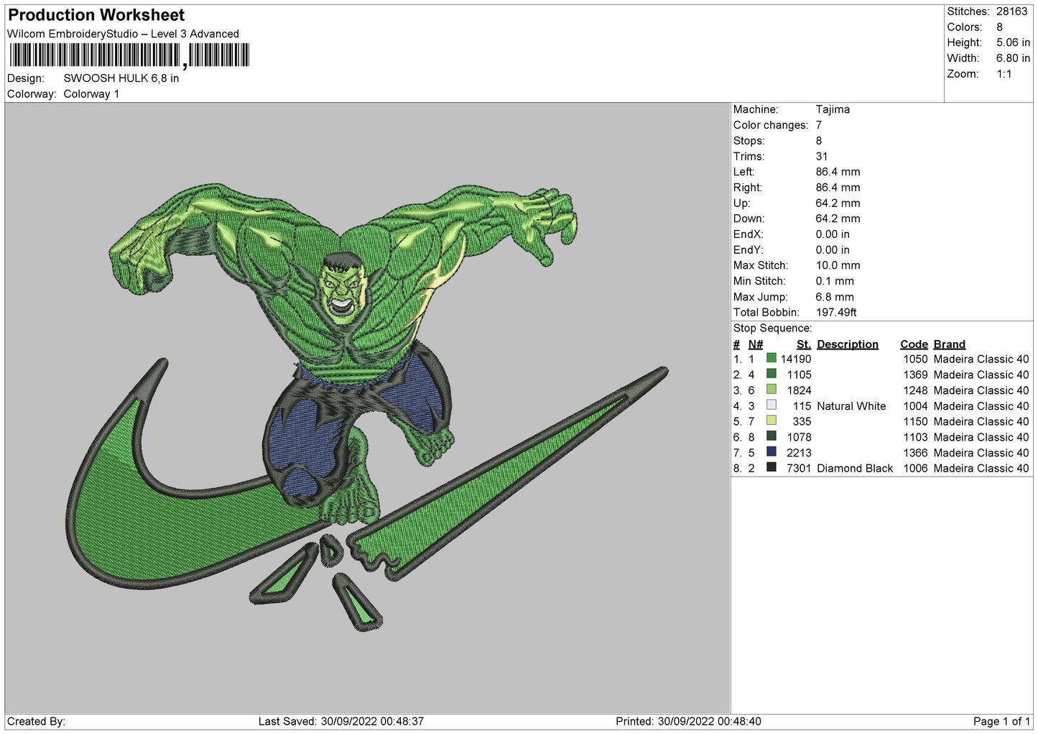
Task: Click the light green swatch code 1248
Action: click(x=771, y=390)
